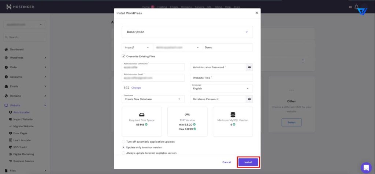This screenshot has width=375, height=174.
Task: Click into the Administrator Username field
Action: [x=153, y=67]
